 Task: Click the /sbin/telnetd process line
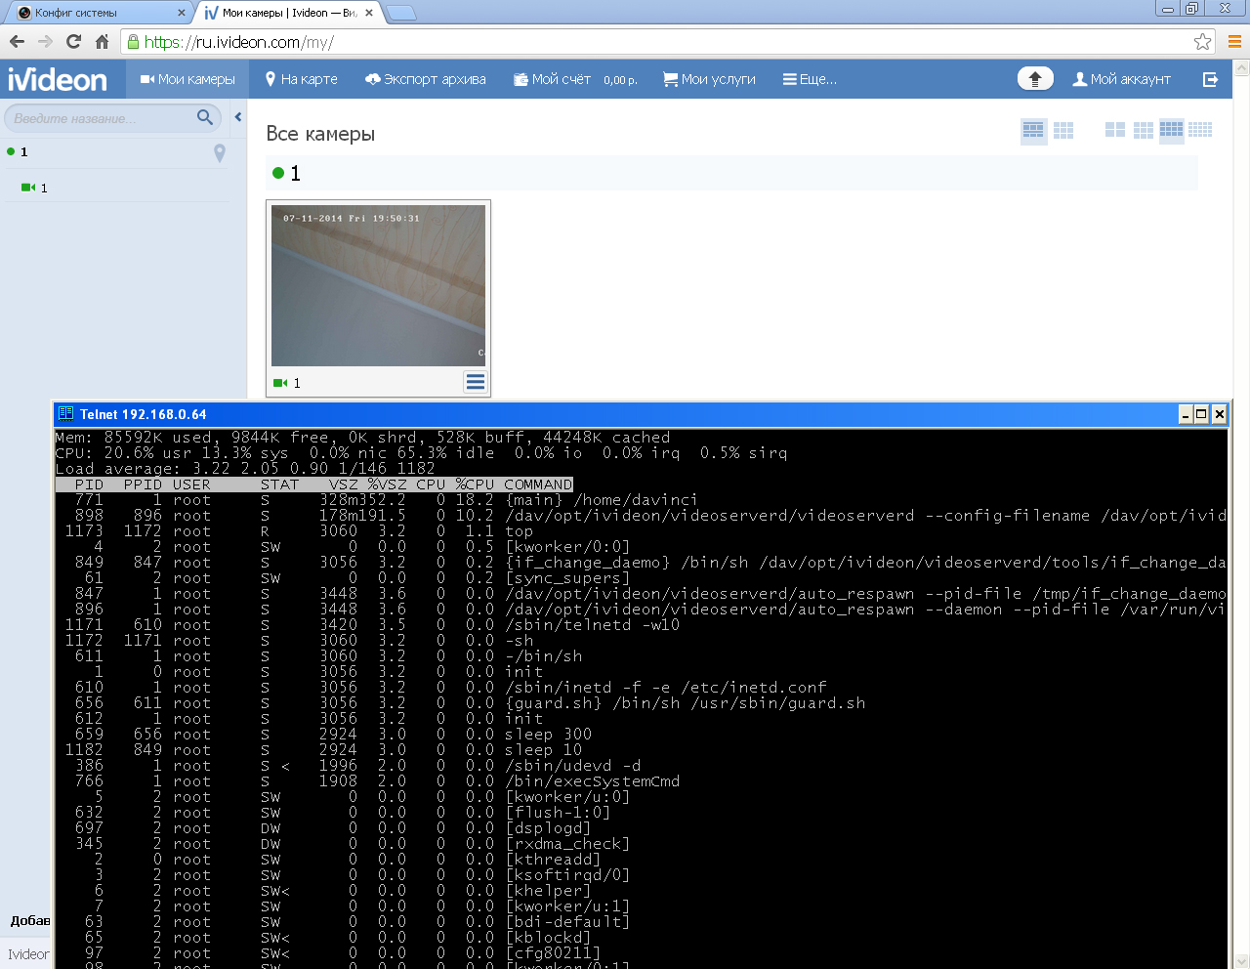point(368,625)
